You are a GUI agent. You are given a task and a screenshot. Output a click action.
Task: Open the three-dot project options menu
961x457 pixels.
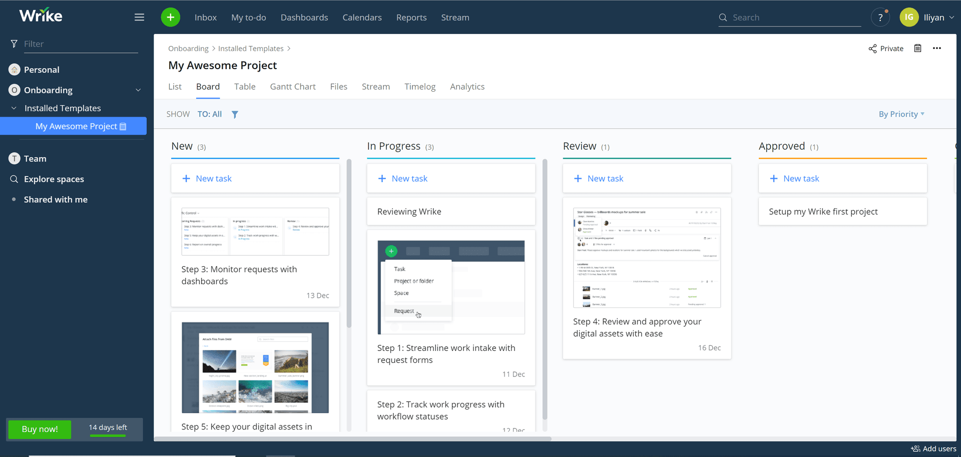coord(937,48)
